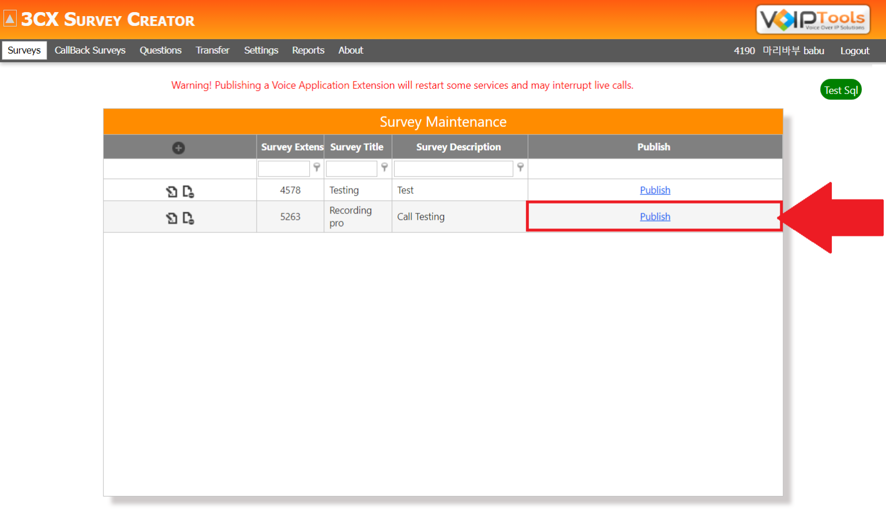Publish the Testing survey
Viewport: 886px width, 523px height.
(655, 190)
